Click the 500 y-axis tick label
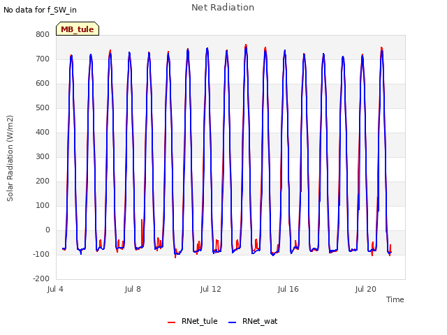This screenshot has height=335, width=447. click(x=43, y=108)
